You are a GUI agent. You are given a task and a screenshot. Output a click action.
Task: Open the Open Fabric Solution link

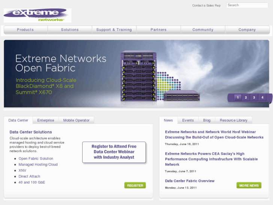pos(36,159)
